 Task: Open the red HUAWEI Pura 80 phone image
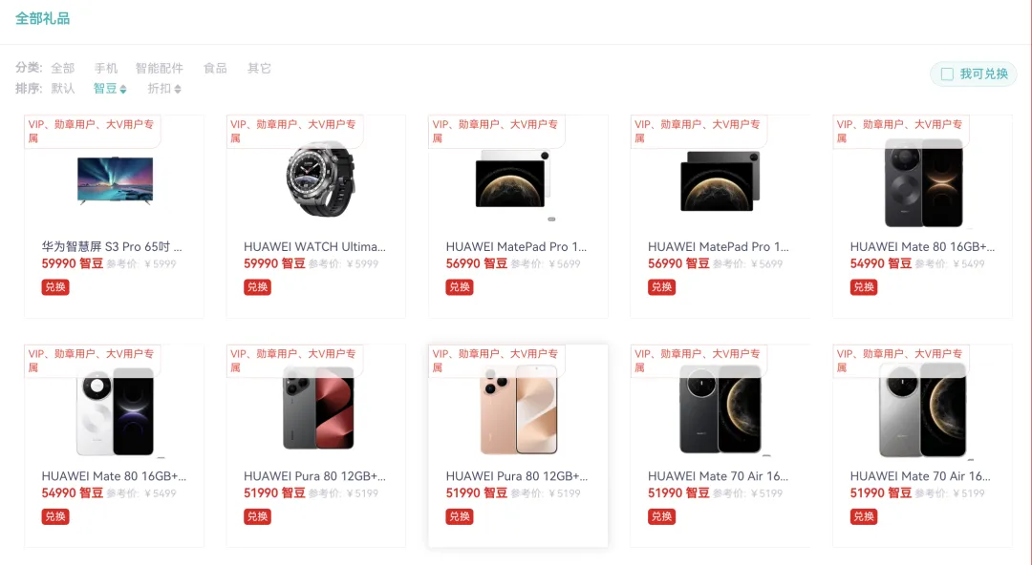tap(318, 408)
